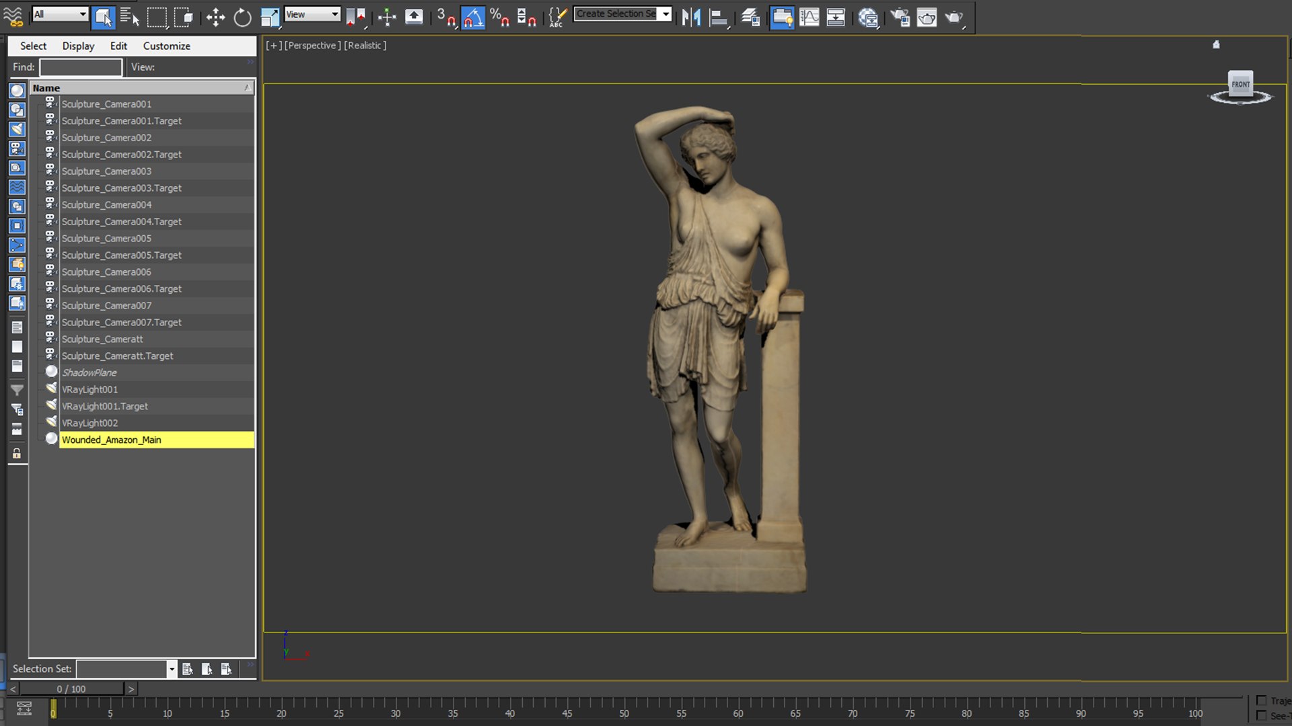Click the Perspective viewport label
This screenshot has width=1292, height=726.
312,45
